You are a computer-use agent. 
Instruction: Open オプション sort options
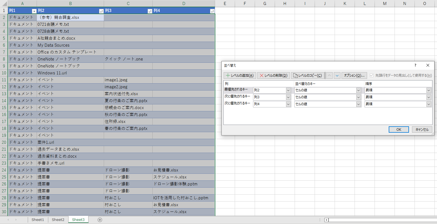coord(354,75)
